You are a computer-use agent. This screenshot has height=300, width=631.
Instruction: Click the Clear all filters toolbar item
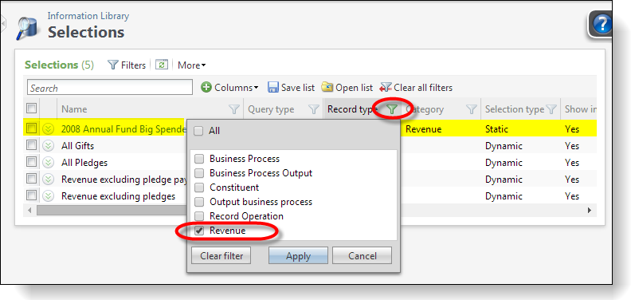(x=416, y=88)
